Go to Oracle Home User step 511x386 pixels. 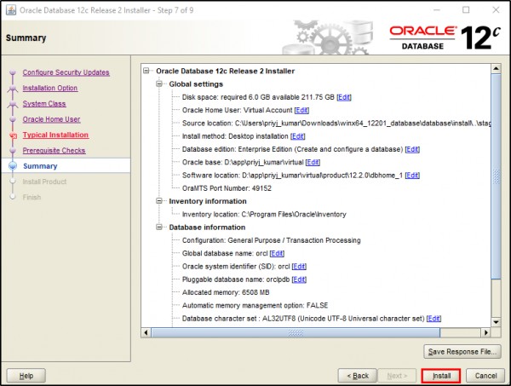[x=51, y=119]
